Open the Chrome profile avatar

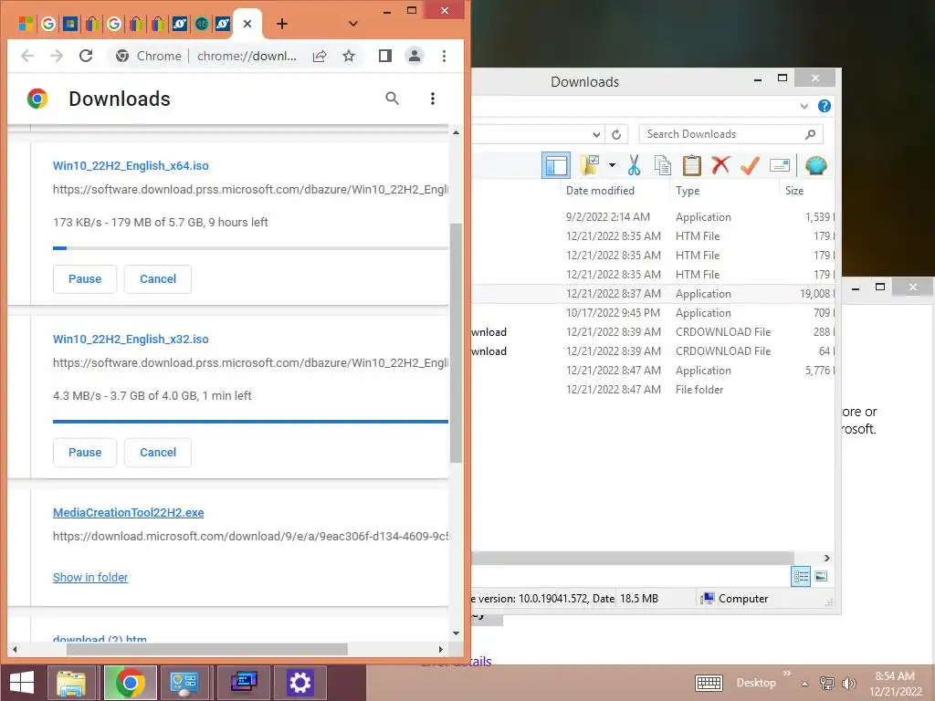415,56
